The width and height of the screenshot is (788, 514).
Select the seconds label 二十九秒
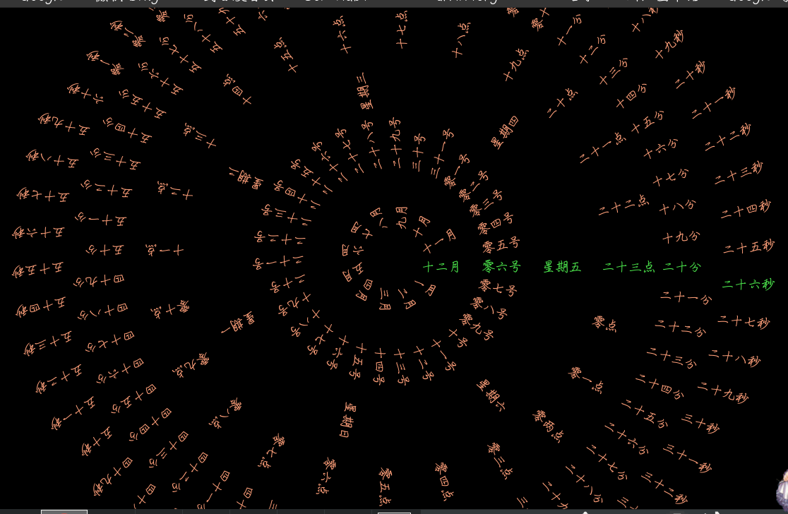point(722,393)
